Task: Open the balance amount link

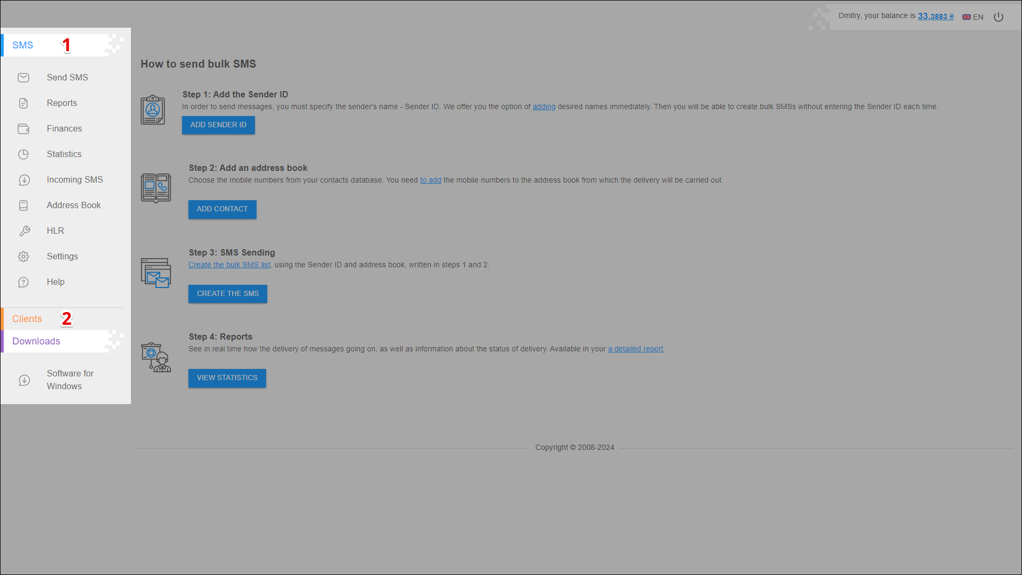Action: coord(935,17)
